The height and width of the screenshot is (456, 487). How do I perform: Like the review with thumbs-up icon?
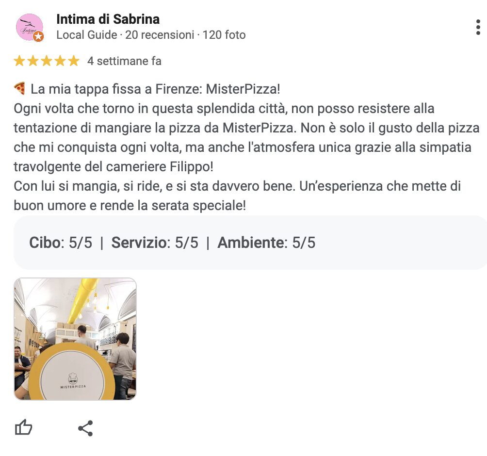point(24,428)
